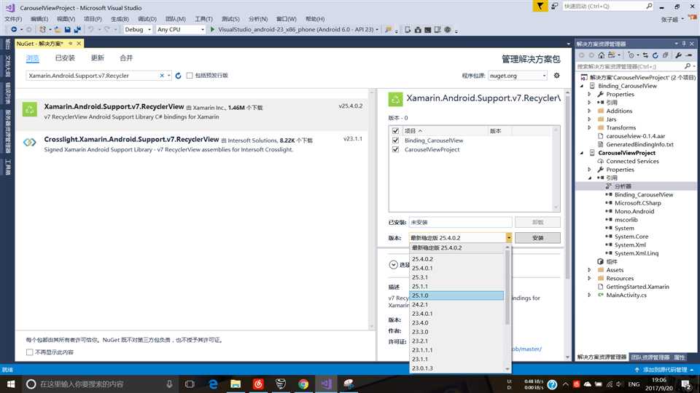This screenshot has height=393, width=700.
Task: Switch to the Consolidate (合并) tab
Action: (126, 58)
